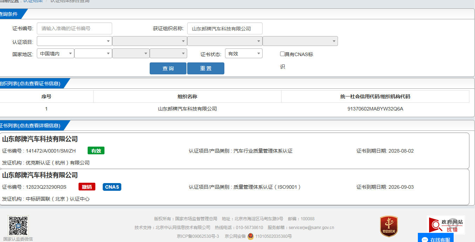Open the fourth 认证项目 dropdown
475x242 pixels.
[x=300, y=41]
